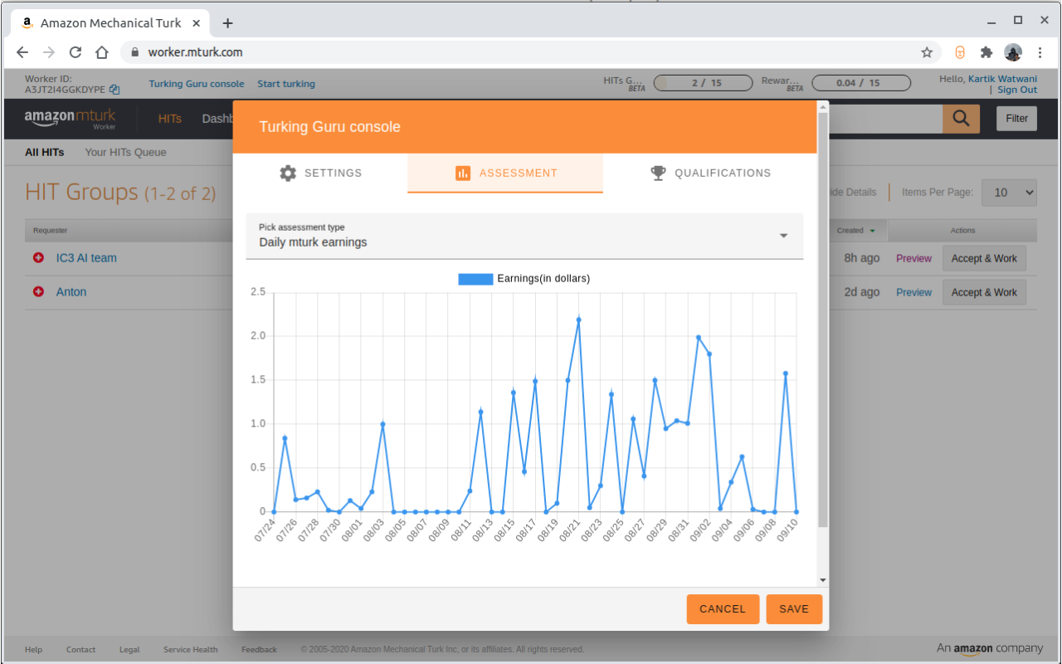Click the console vertical scrollbar thumb
This screenshot has height=664, width=1062.
[x=822, y=320]
